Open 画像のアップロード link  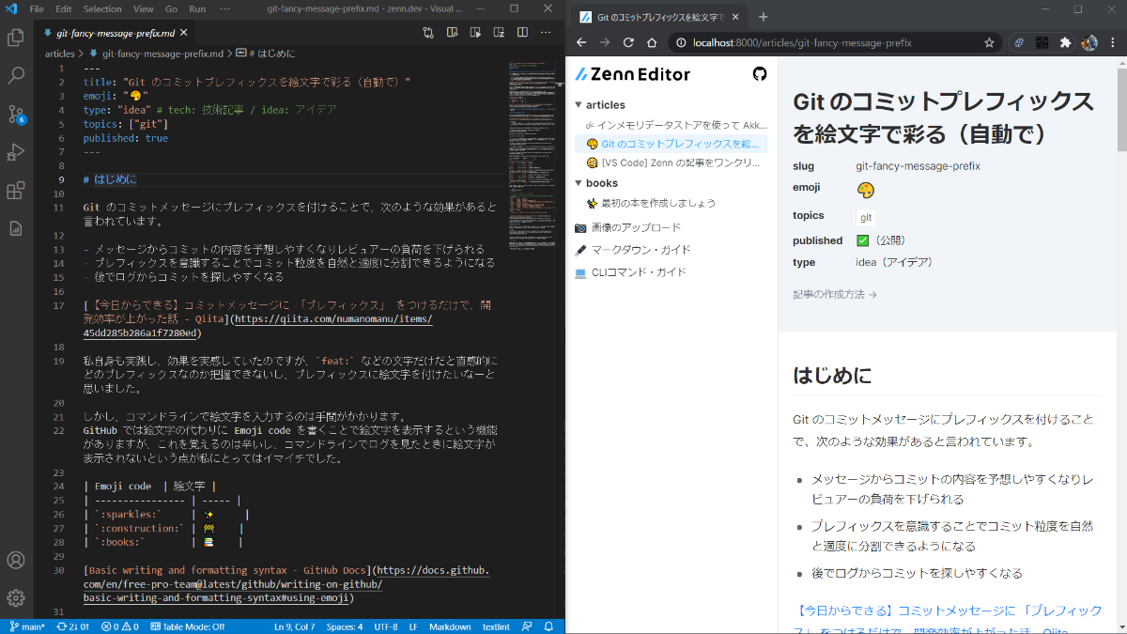627,227
